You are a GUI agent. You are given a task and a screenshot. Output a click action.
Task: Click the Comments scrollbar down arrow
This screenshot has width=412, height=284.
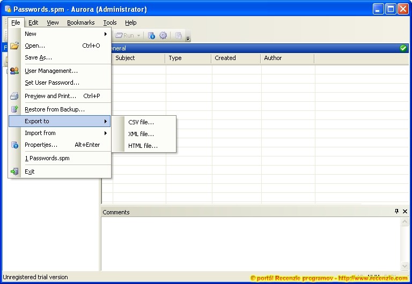pyautogui.click(x=405, y=266)
